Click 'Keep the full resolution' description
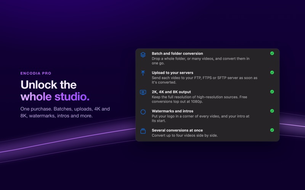The height and width of the screenshot is (190, 305). pos(199,99)
